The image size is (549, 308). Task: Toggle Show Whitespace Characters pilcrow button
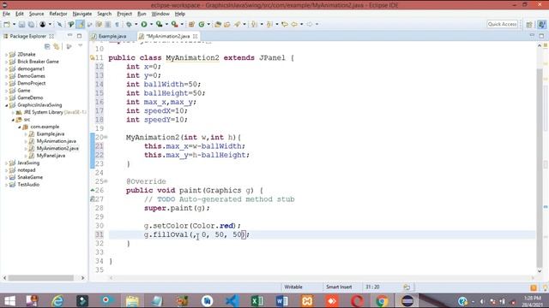tap(117, 24)
